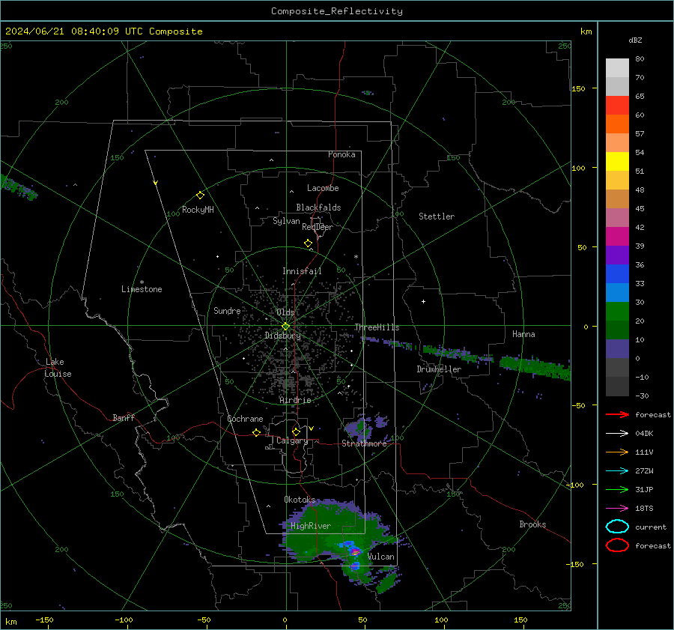
Task: Click the intense storm core near Vulcan
Action: click(x=355, y=552)
